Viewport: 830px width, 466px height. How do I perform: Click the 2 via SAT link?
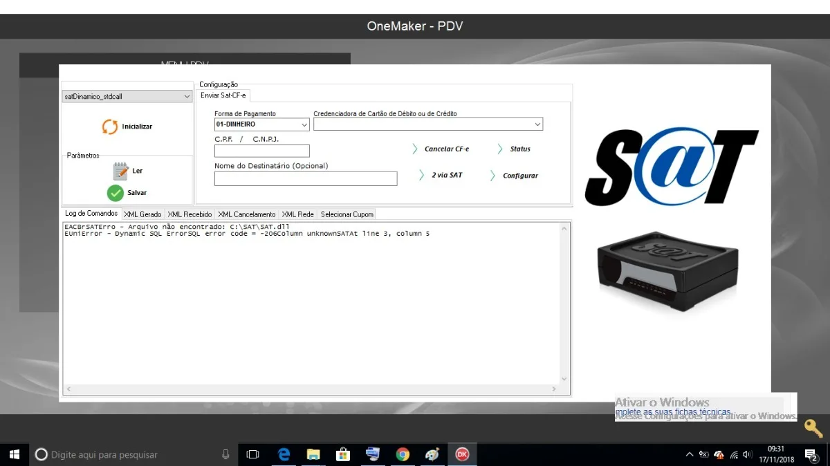[x=447, y=176]
